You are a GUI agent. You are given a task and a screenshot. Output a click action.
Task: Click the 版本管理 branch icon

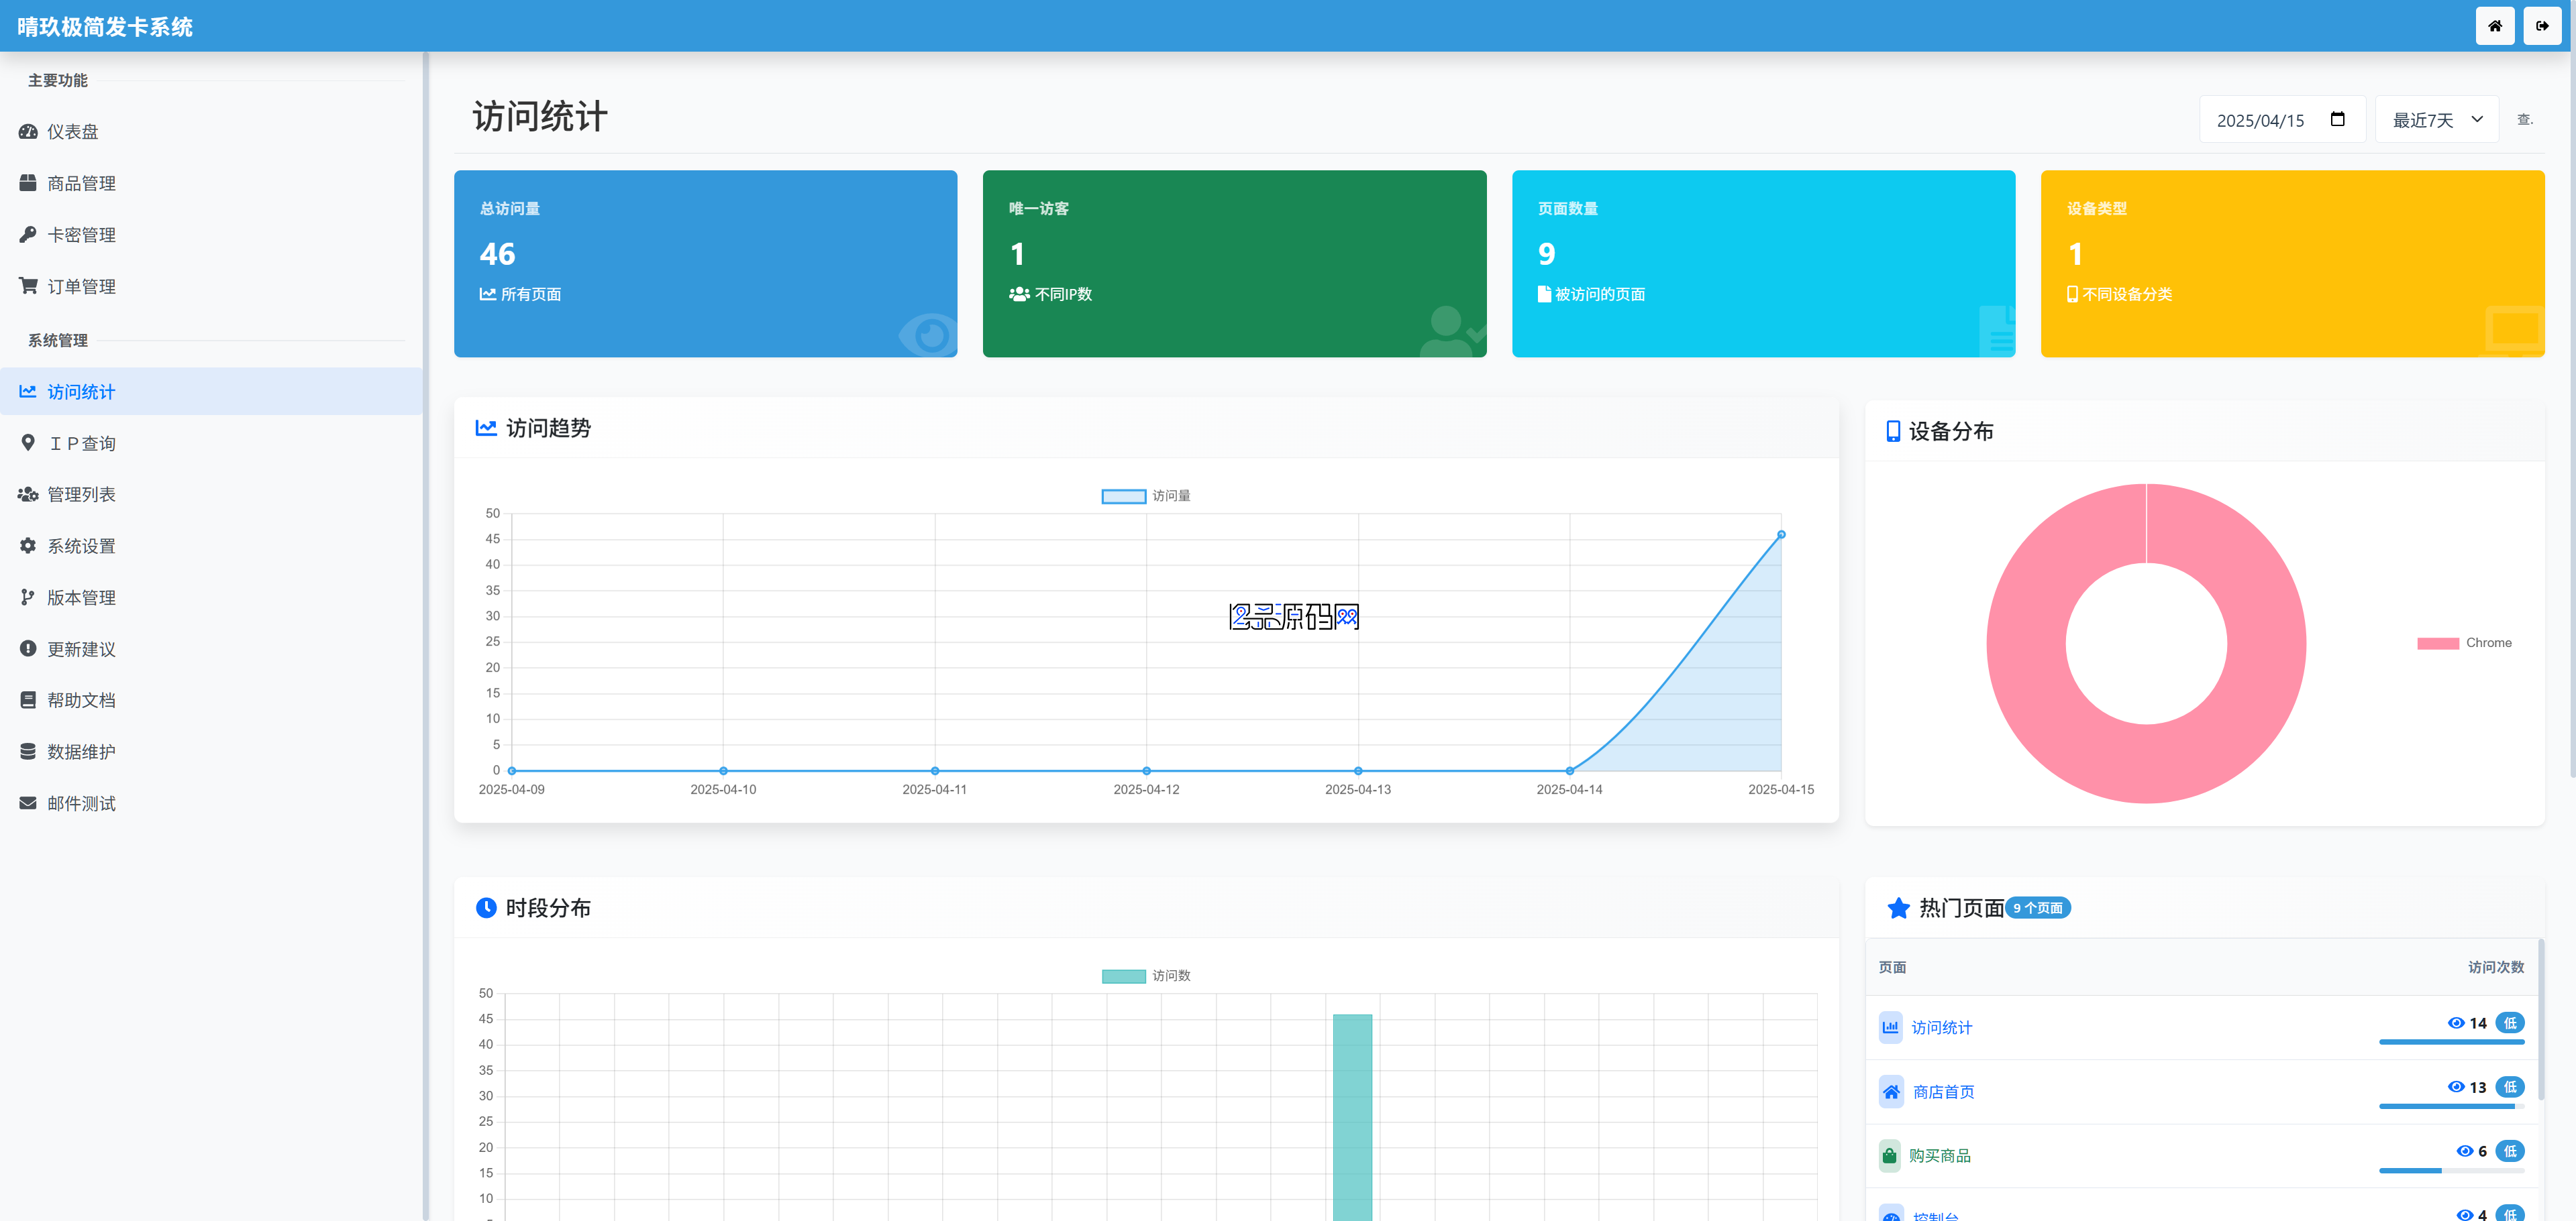[x=28, y=597]
